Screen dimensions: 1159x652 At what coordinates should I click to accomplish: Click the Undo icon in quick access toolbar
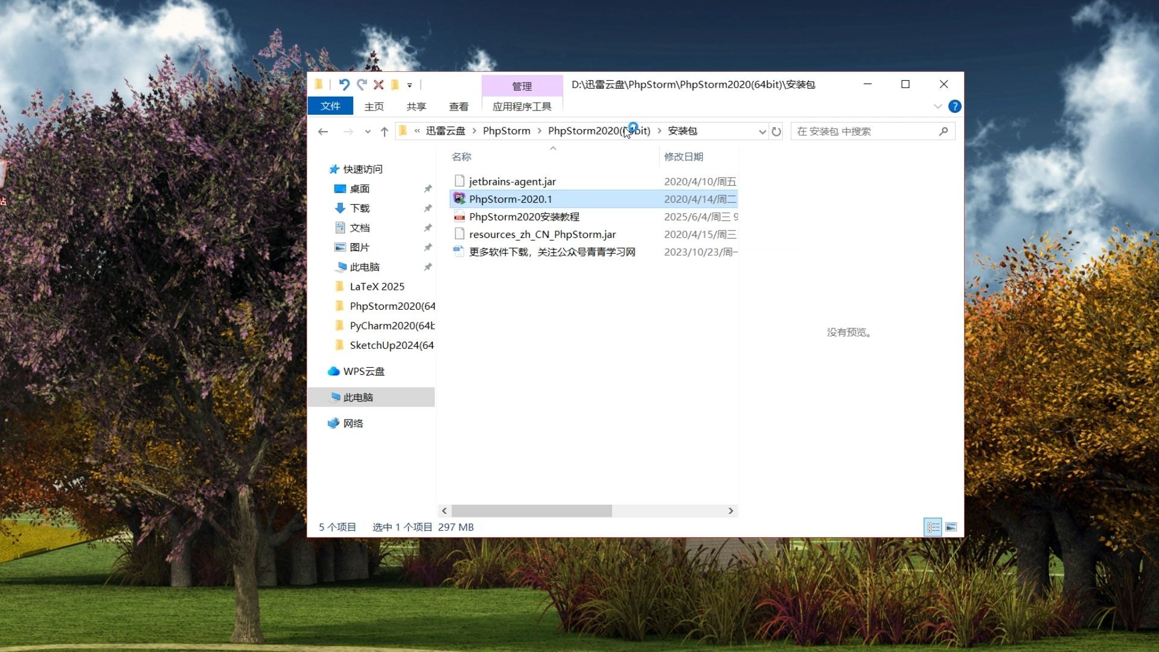click(344, 85)
